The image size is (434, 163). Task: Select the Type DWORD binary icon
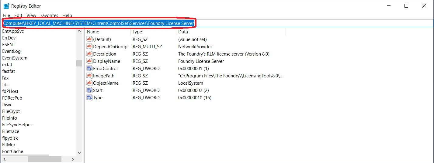(89, 97)
